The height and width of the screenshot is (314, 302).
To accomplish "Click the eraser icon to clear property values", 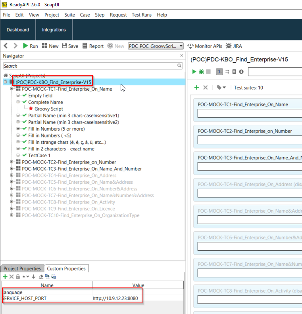I will point(40,276).
